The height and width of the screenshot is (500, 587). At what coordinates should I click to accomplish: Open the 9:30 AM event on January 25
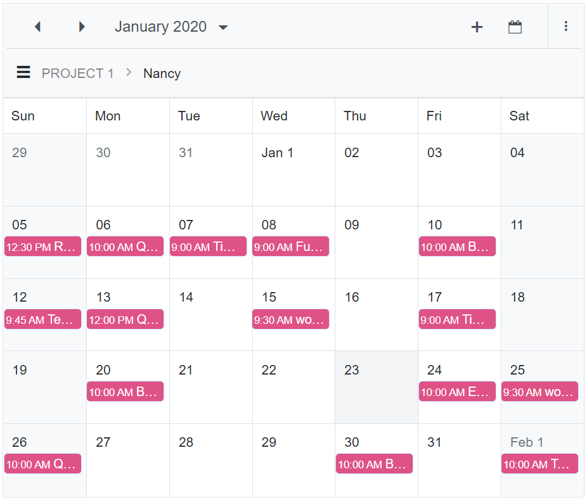coord(539,392)
